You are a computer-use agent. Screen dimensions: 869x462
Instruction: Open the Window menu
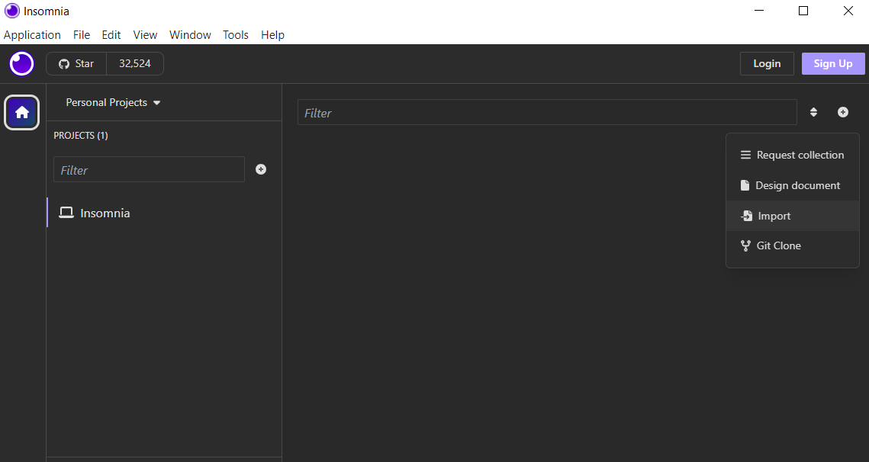tap(190, 35)
